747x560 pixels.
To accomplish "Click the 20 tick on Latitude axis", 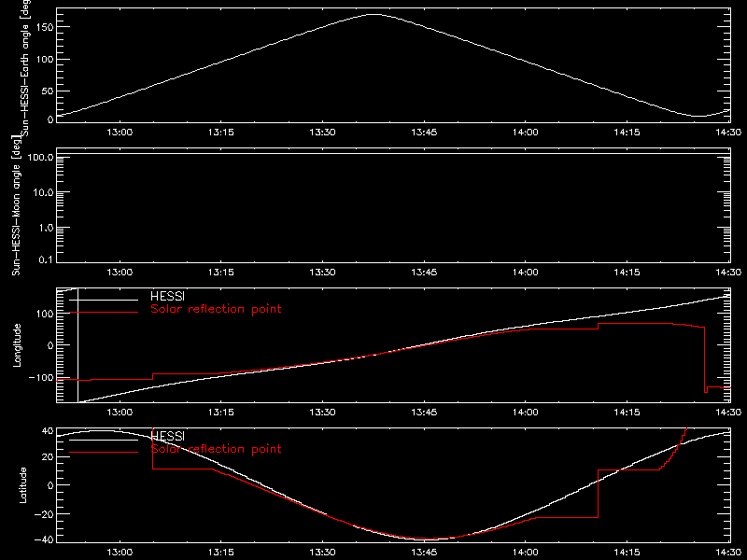I will (48, 457).
